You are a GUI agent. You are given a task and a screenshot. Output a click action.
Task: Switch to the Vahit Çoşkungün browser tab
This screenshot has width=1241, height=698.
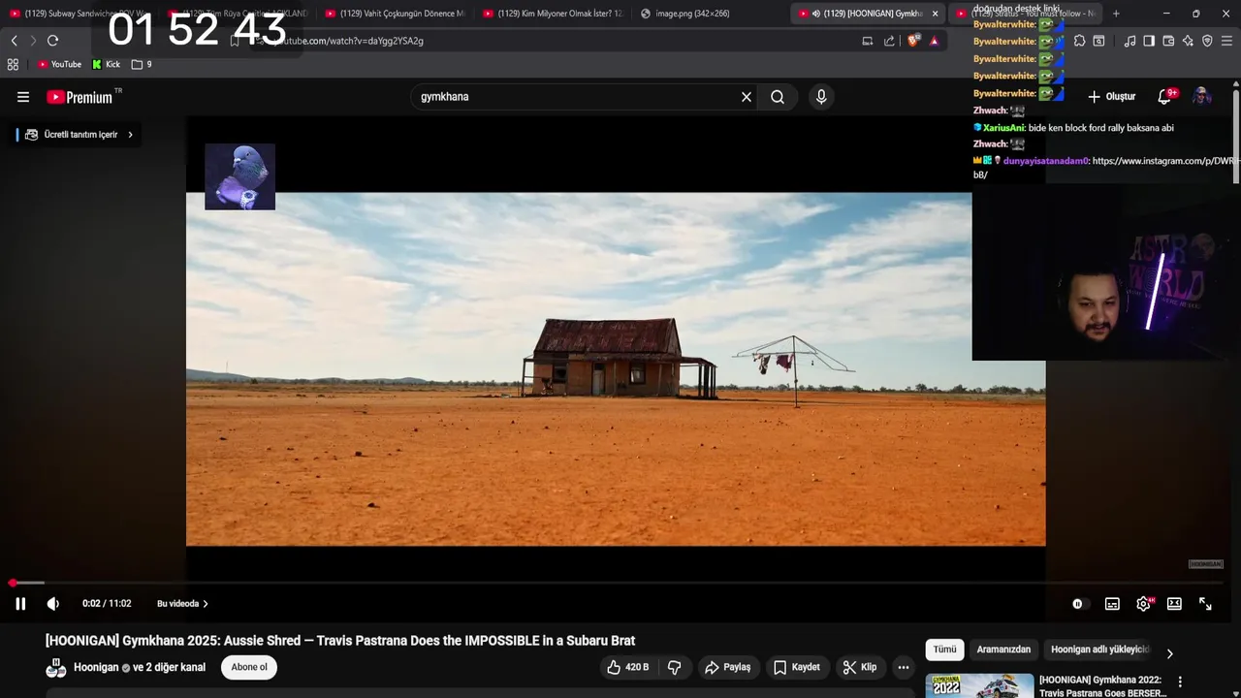395,14
